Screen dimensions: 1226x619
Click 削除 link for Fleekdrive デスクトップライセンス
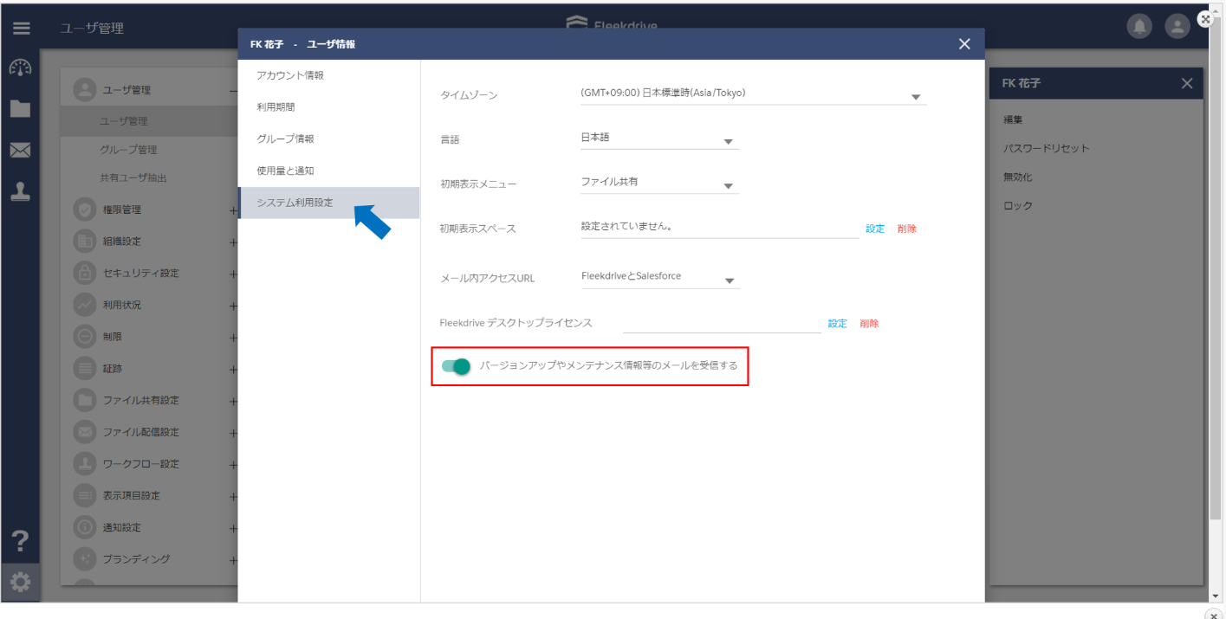tap(869, 324)
